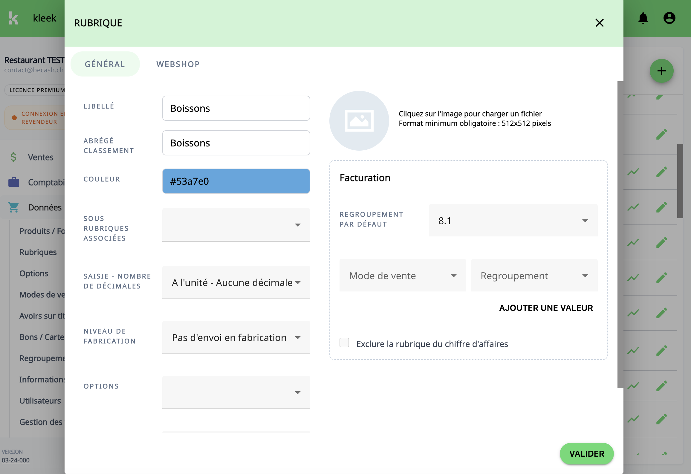Screen dimensions: 691x474
Task: Click the image upload placeholder
Action: 359,121
